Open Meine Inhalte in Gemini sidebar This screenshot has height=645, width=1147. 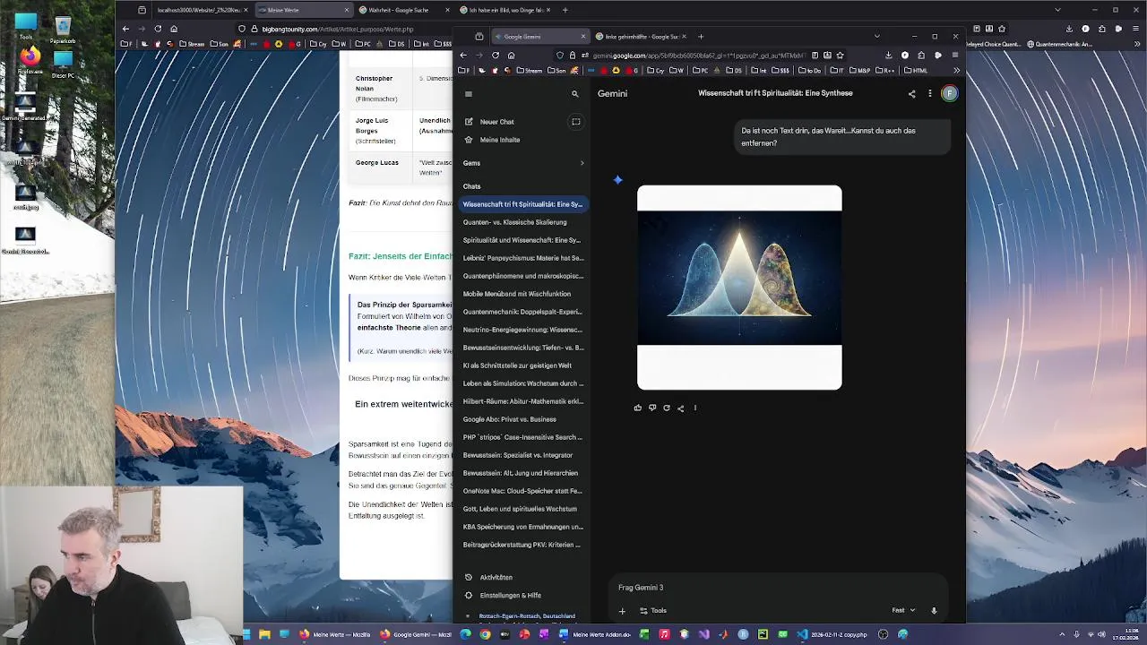pyautogui.click(x=492, y=140)
